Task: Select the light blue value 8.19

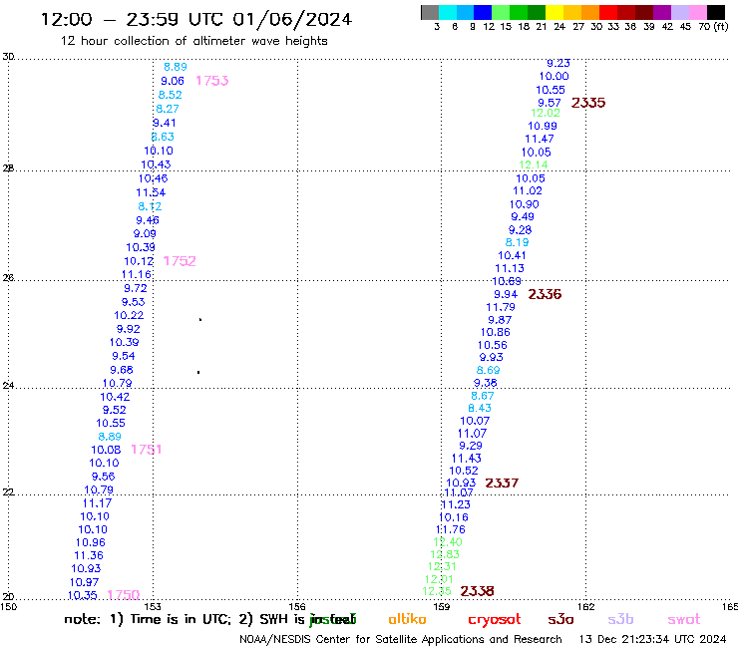Action: tap(517, 242)
